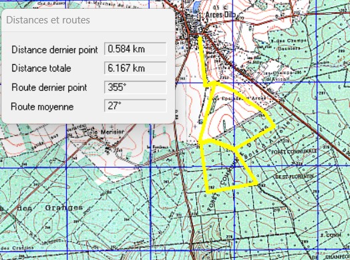This screenshot has width=350, height=260.
Task: Select the Route moyenne 27° field
Action: [x=136, y=106]
